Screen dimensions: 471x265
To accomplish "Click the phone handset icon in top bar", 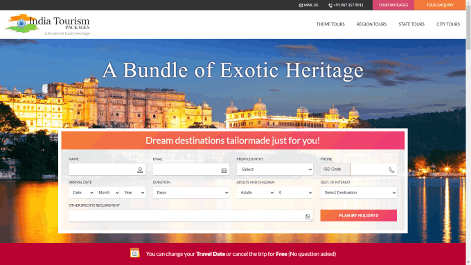I will [x=330, y=5].
